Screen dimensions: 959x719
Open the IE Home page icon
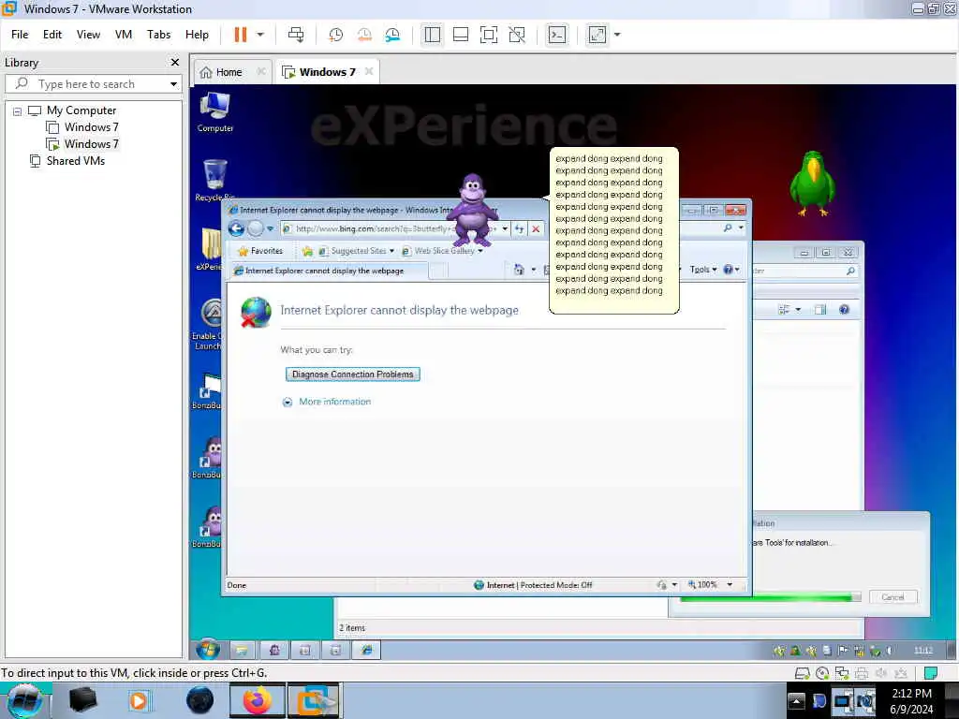[x=519, y=270]
